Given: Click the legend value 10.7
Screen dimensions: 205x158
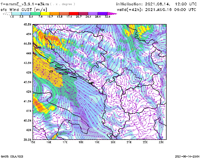Looking at the screenshot, I should [x=50, y=17].
